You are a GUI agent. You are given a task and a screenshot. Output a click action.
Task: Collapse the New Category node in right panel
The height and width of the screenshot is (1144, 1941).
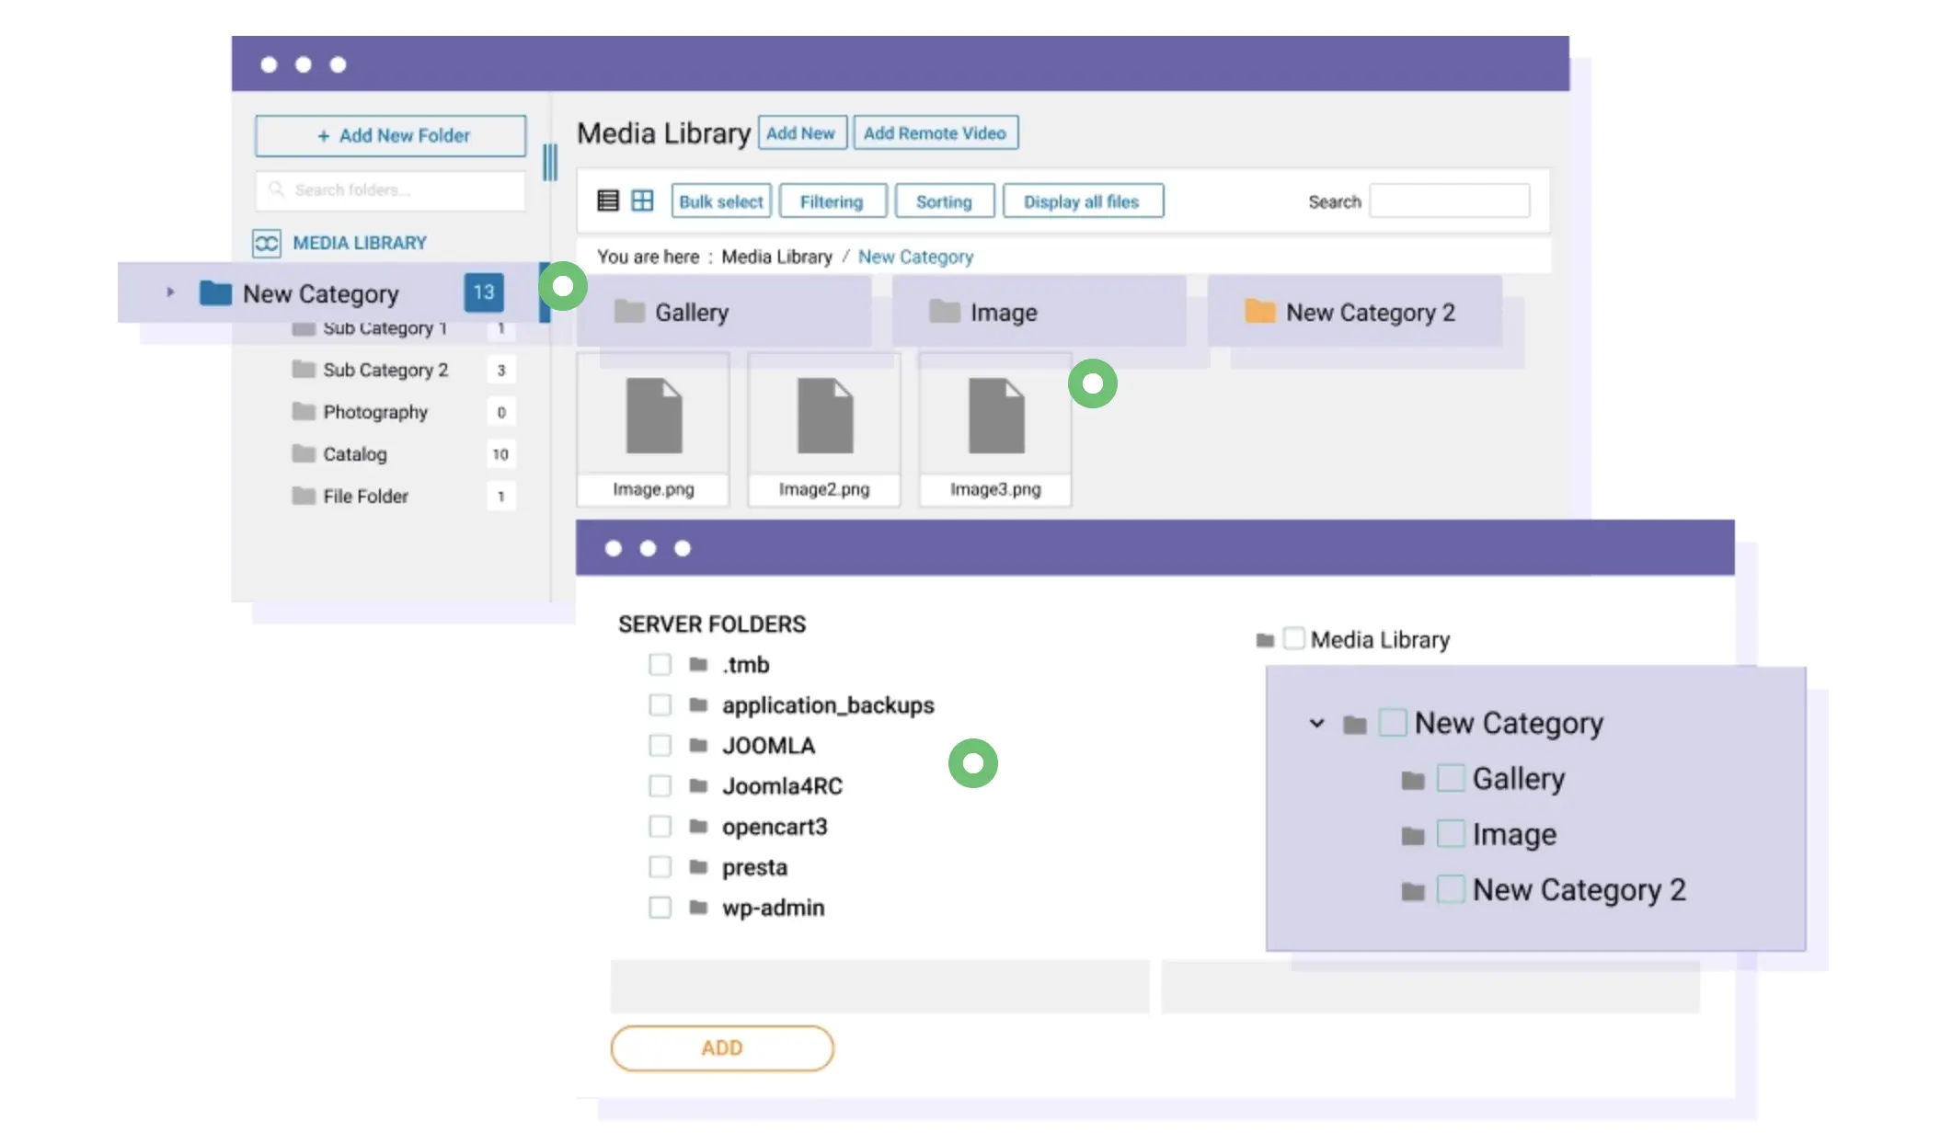pos(1315,723)
